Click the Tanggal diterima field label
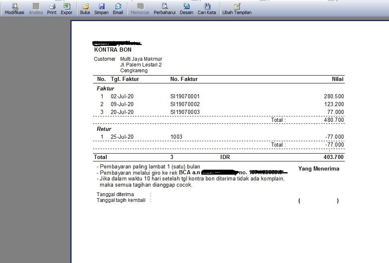This screenshot has height=263, width=389. click(115, 194)
